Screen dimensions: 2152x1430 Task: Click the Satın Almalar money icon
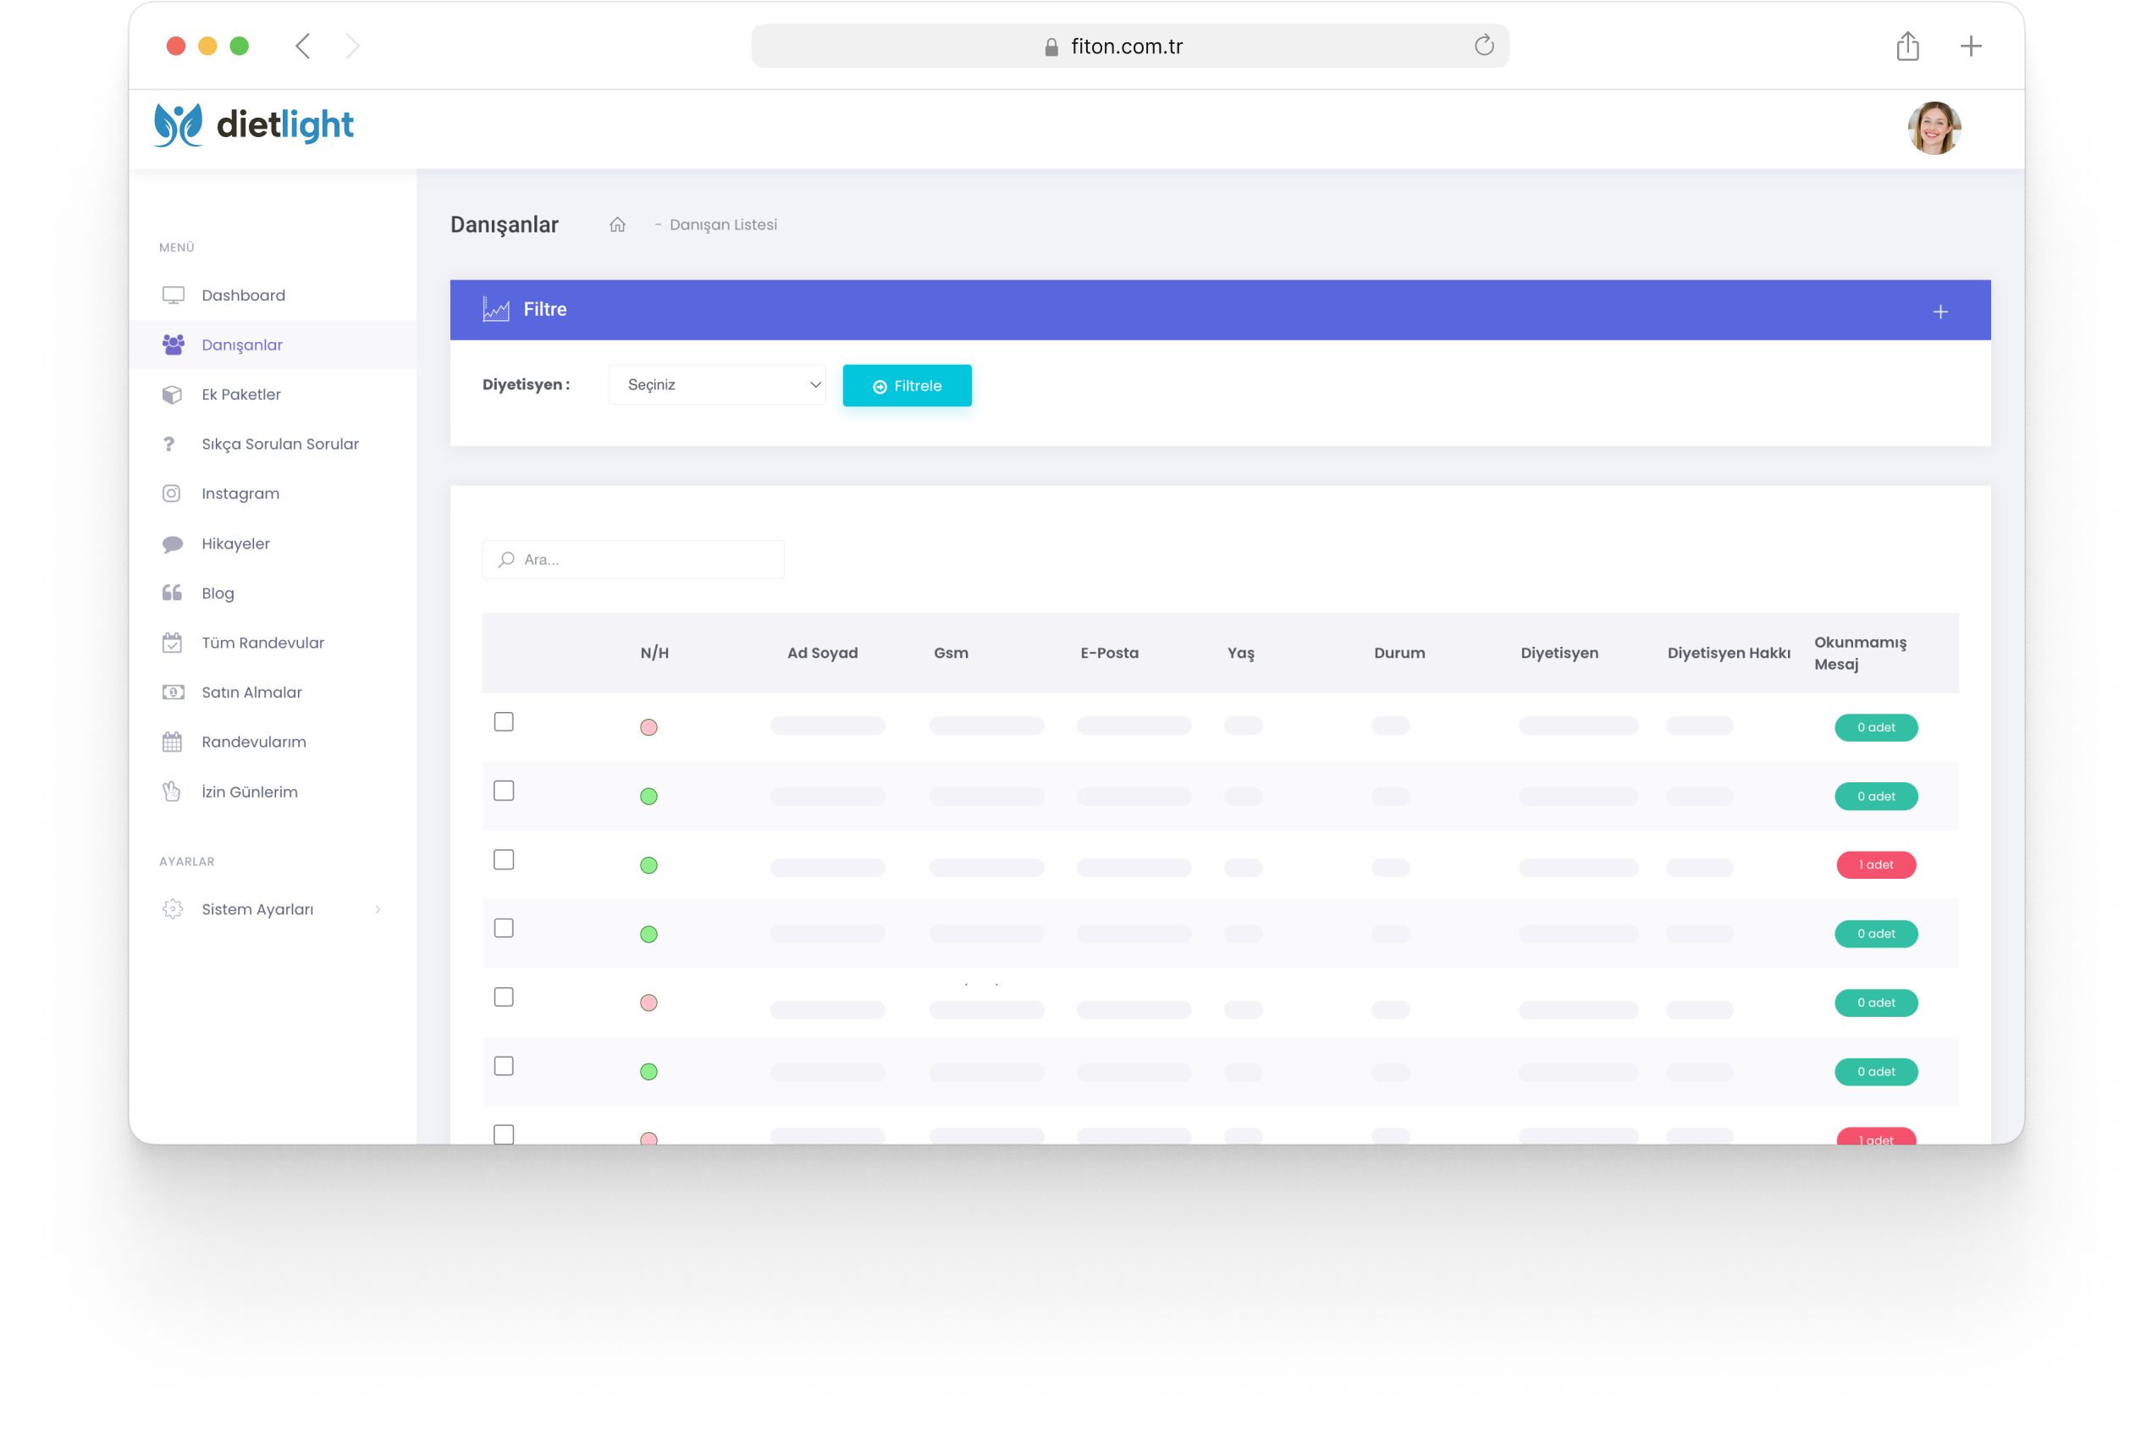pos(173,693)
